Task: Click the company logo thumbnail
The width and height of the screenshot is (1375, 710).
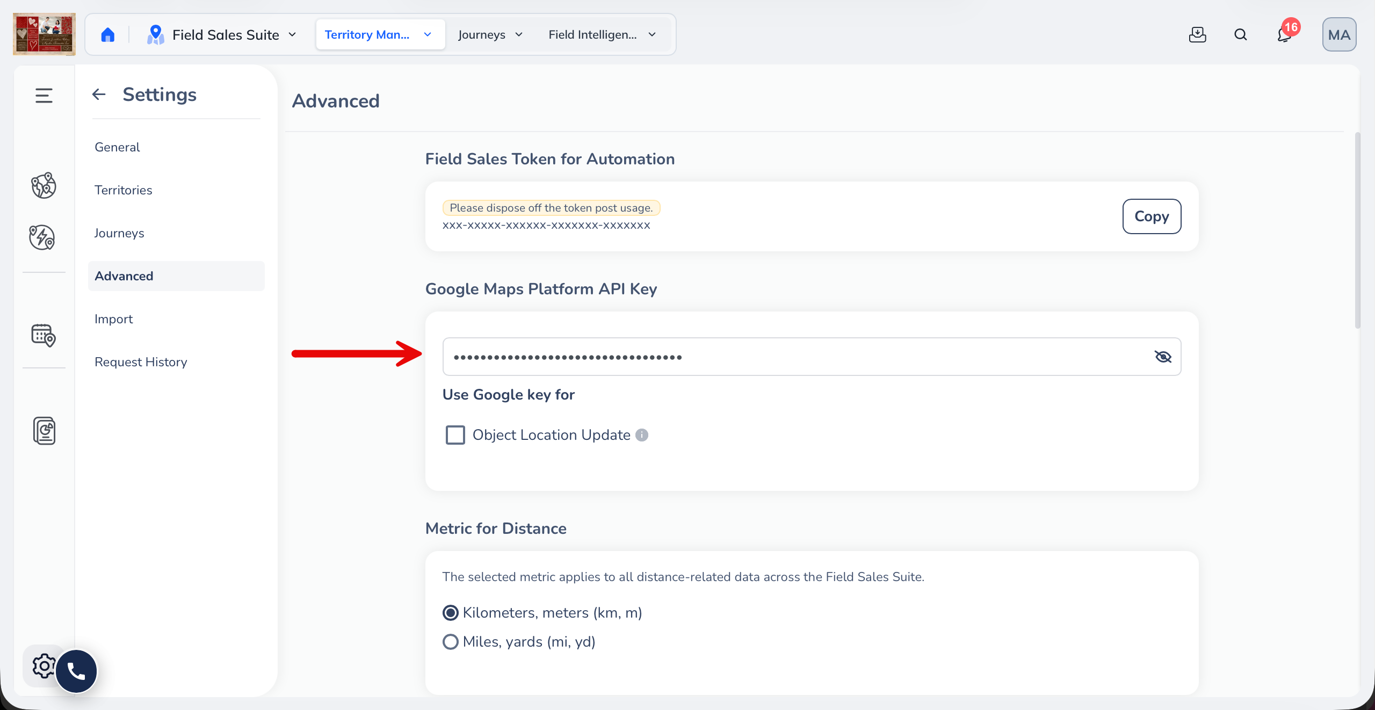Action: [x=44, y=34]
